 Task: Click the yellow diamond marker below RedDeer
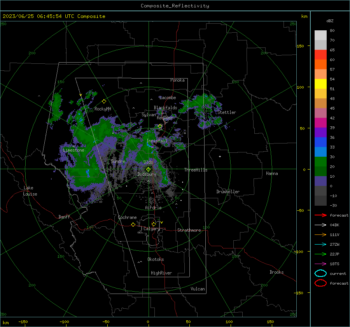tap(160, 126)
